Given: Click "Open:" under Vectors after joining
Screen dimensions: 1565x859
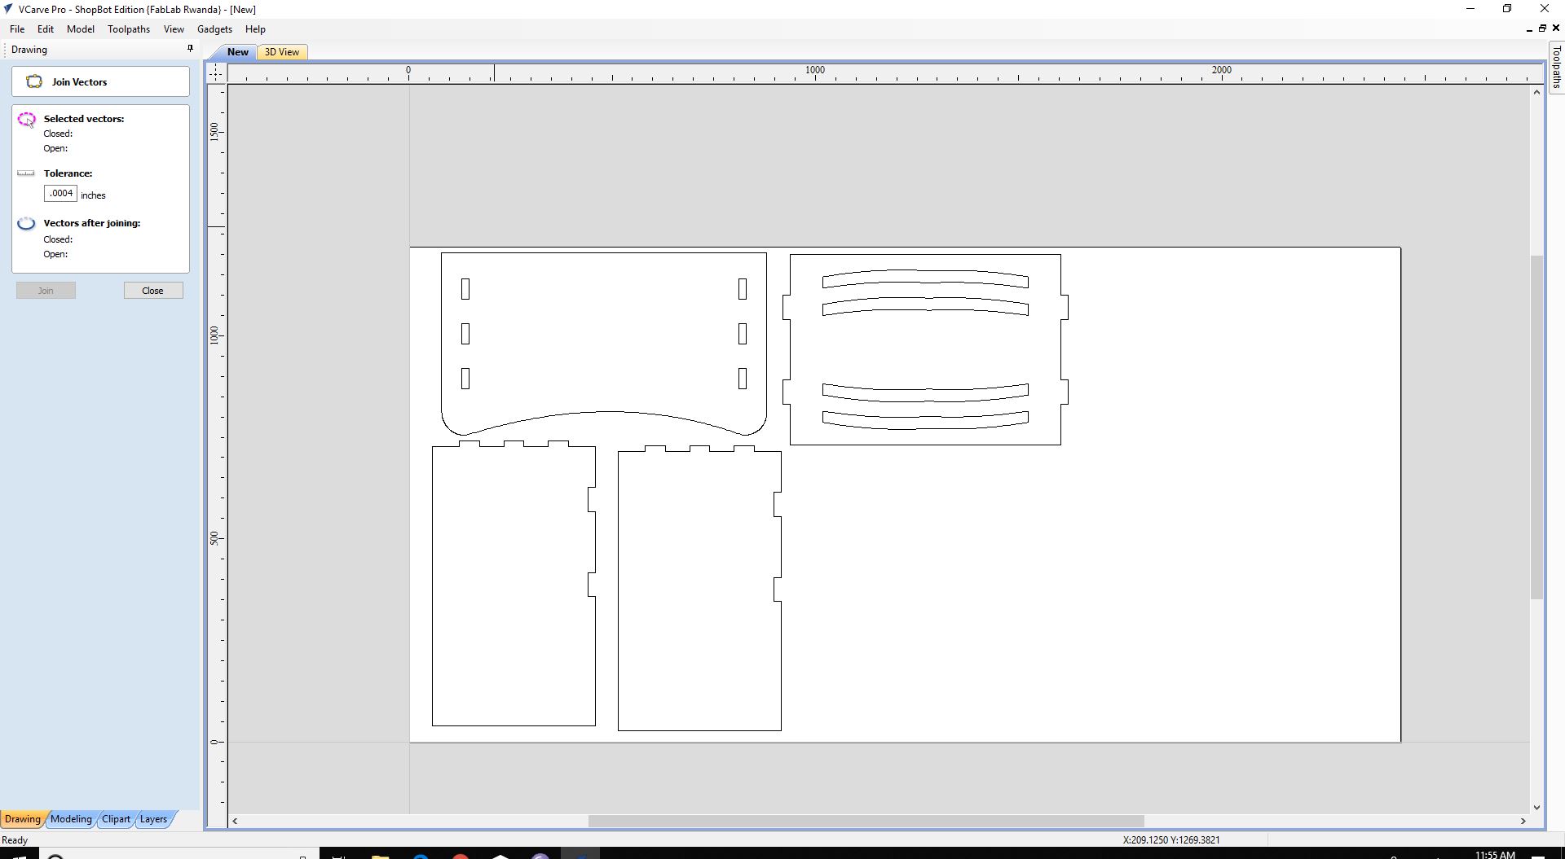Looking at the screenshot, I should pos(55,254).
